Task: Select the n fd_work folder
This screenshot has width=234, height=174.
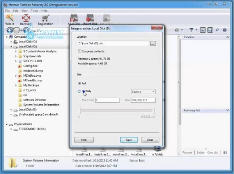Action: click(x=27, y=90)
